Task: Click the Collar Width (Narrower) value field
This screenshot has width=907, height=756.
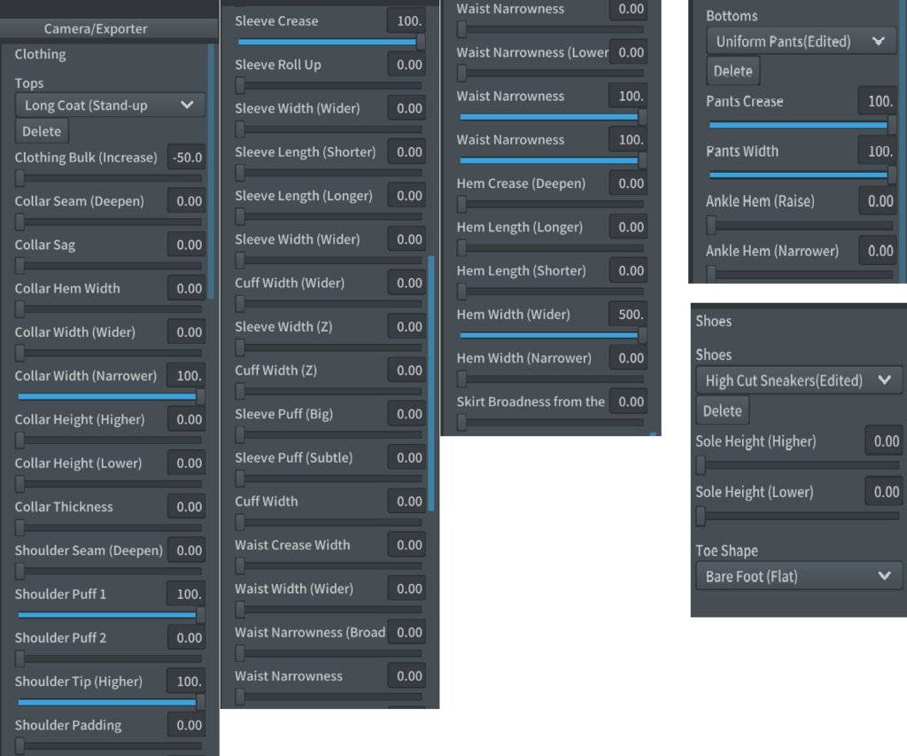Action: tap(186, 376)
